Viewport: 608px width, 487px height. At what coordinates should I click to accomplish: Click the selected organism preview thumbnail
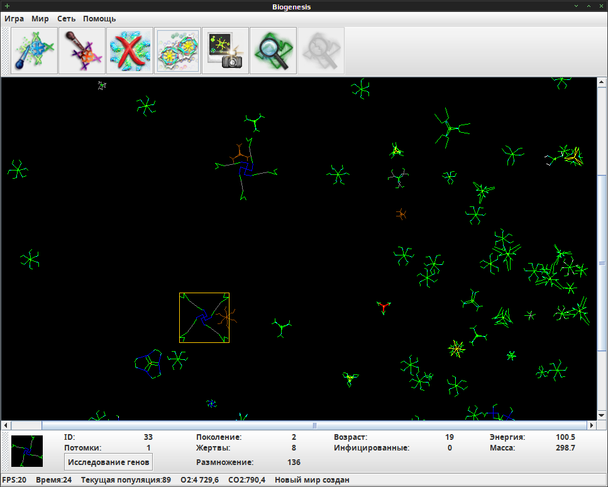click(x=27, y=451)
